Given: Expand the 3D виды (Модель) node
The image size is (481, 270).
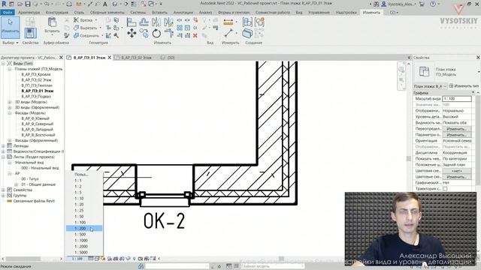Looking at the screenshot, I should click(10, 102).
